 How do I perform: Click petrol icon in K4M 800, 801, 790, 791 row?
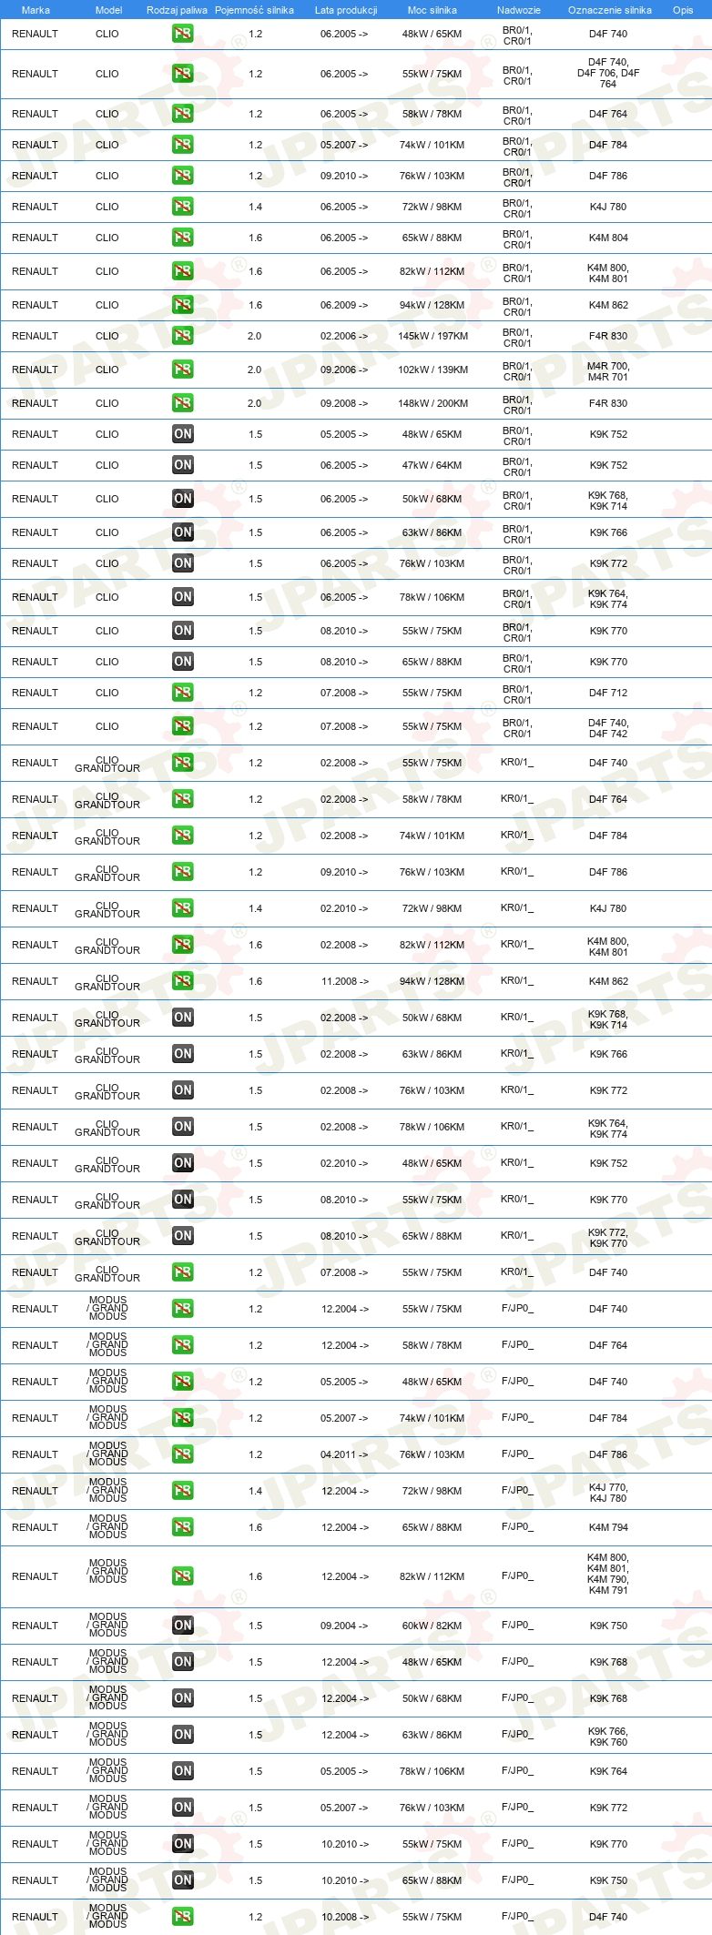click(x=182, y=1576)
